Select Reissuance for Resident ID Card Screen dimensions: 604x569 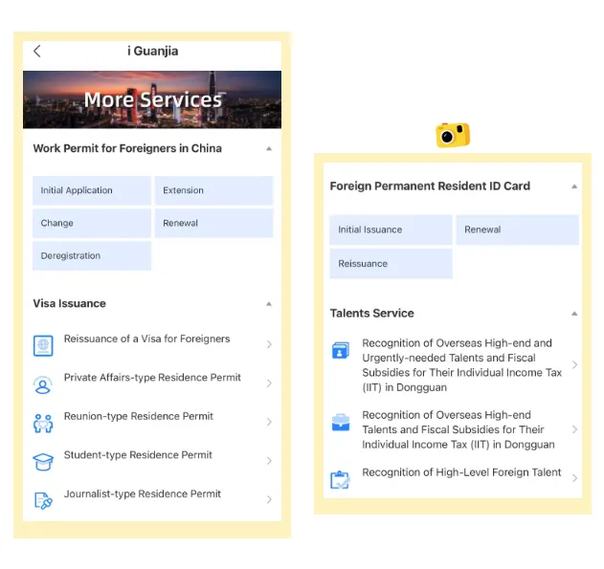(391, 264)
